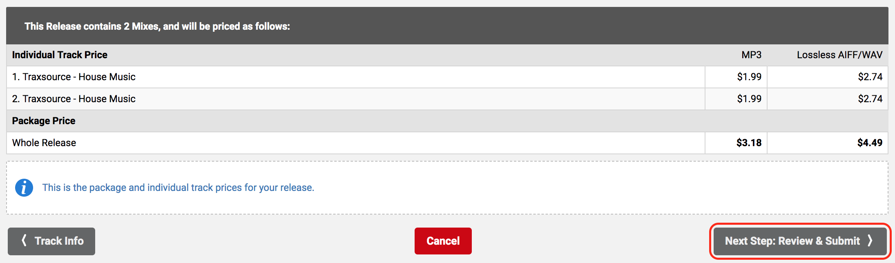Click track 1's $1.99 MP3 price

pyautogui.click(x=749, y=77)
